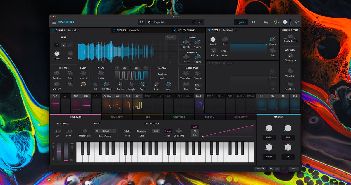Open the LFO modulation tab

pyautogui.click(x=148, y=117)
